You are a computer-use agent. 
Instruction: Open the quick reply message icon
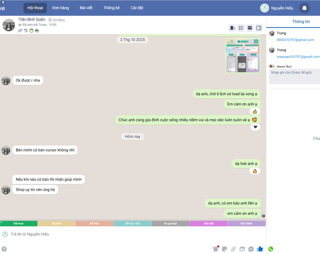[251, 249]
